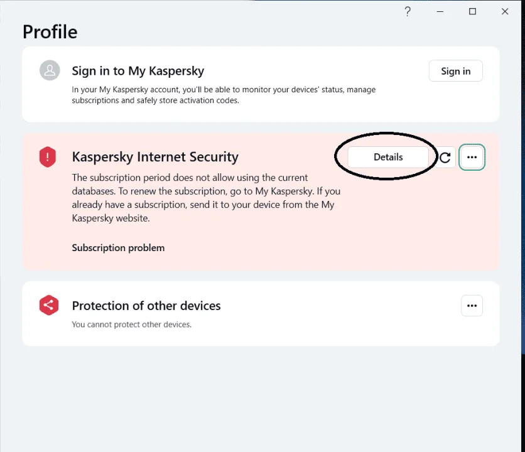Image resolution: width=525 pixels, height=452 pixels.
Task: Click the red share hexagon icon
Action: [49, 305]
